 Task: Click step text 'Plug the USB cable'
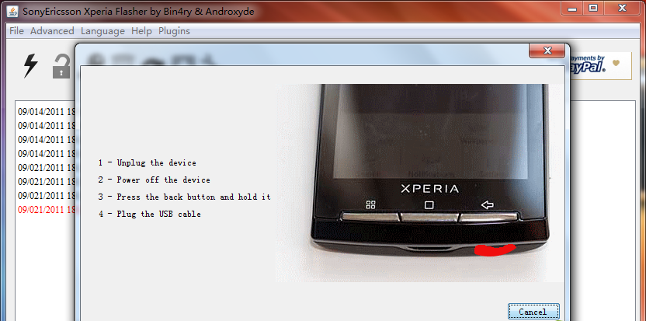point(158,215)
